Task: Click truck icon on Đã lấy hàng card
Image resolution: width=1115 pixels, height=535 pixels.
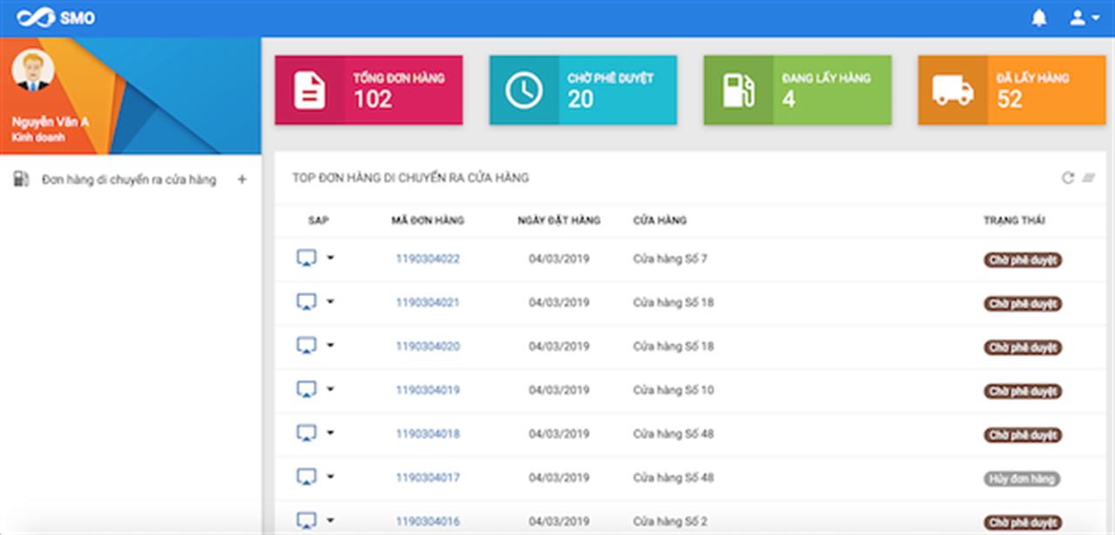Action: pos(952,90)
